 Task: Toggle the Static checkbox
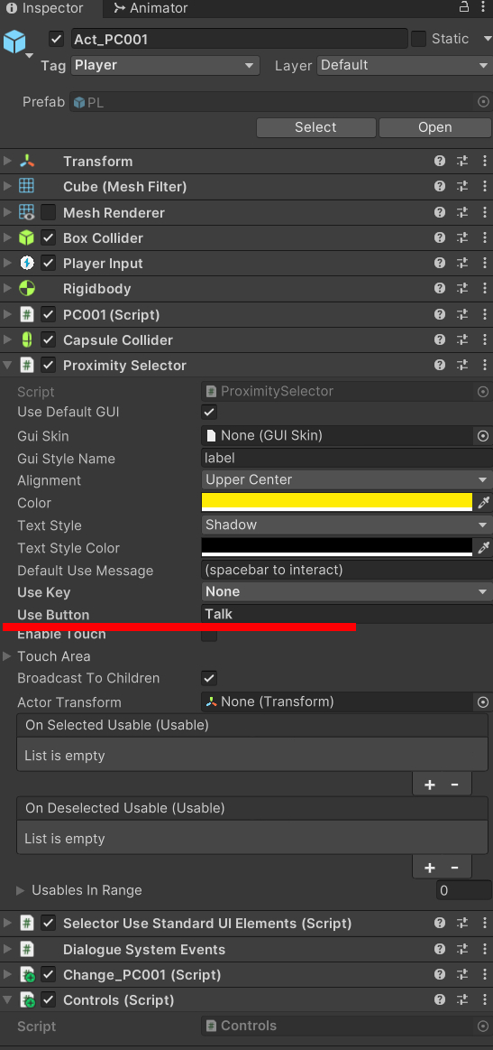pos(418,39)
